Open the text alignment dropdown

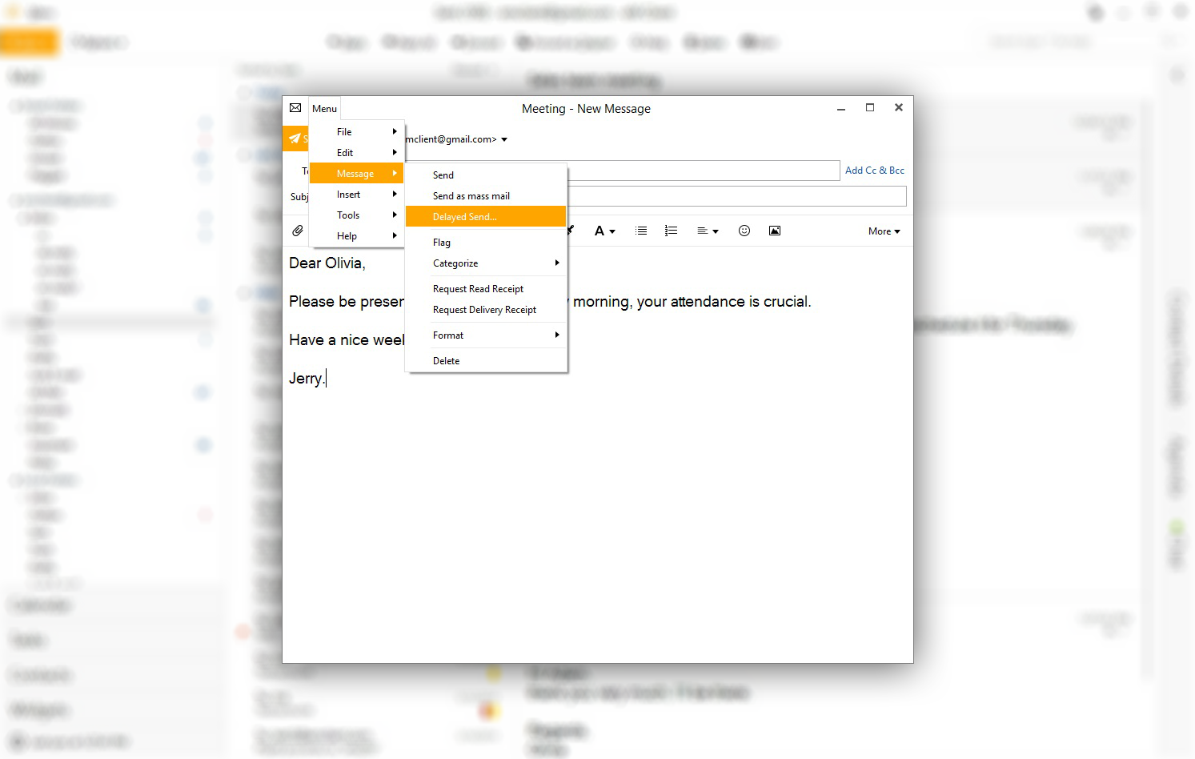708,230
